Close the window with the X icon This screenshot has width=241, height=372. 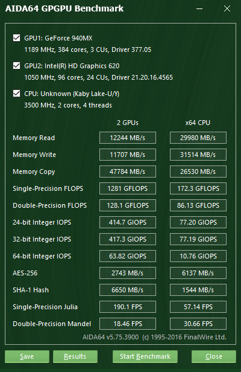coord(227,9)
